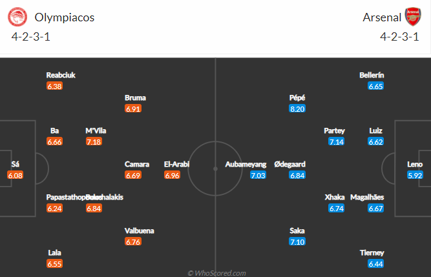Open the Arsenal team name link
The width and height of the screenshot is (431, 277).
pyautogui.click(x=380, y=17)
